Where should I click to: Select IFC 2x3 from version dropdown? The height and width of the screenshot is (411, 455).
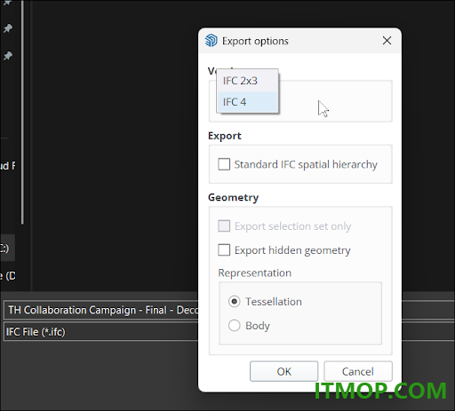(x=247, y=81)
